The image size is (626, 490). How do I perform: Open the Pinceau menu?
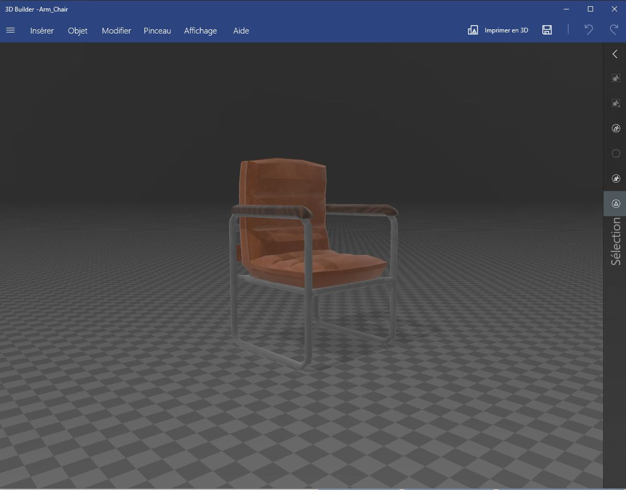[x=157, y=31]
